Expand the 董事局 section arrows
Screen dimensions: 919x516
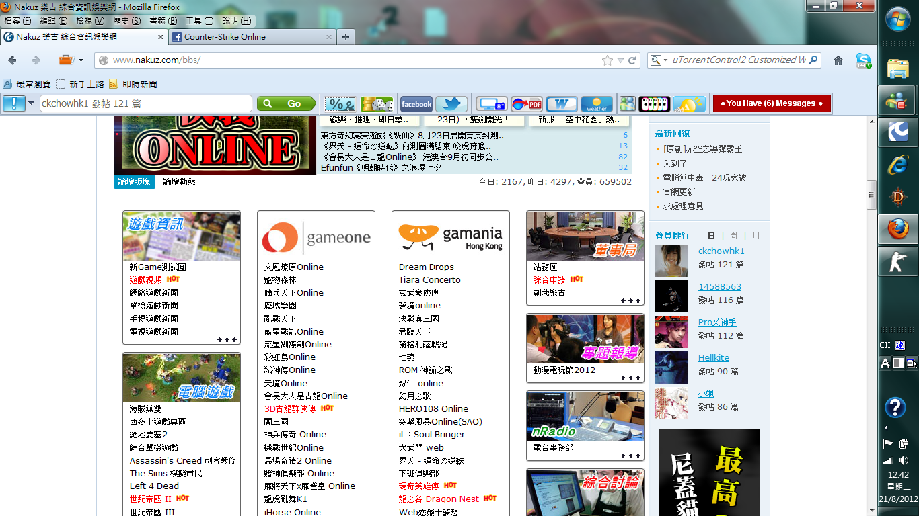point(630,300)
